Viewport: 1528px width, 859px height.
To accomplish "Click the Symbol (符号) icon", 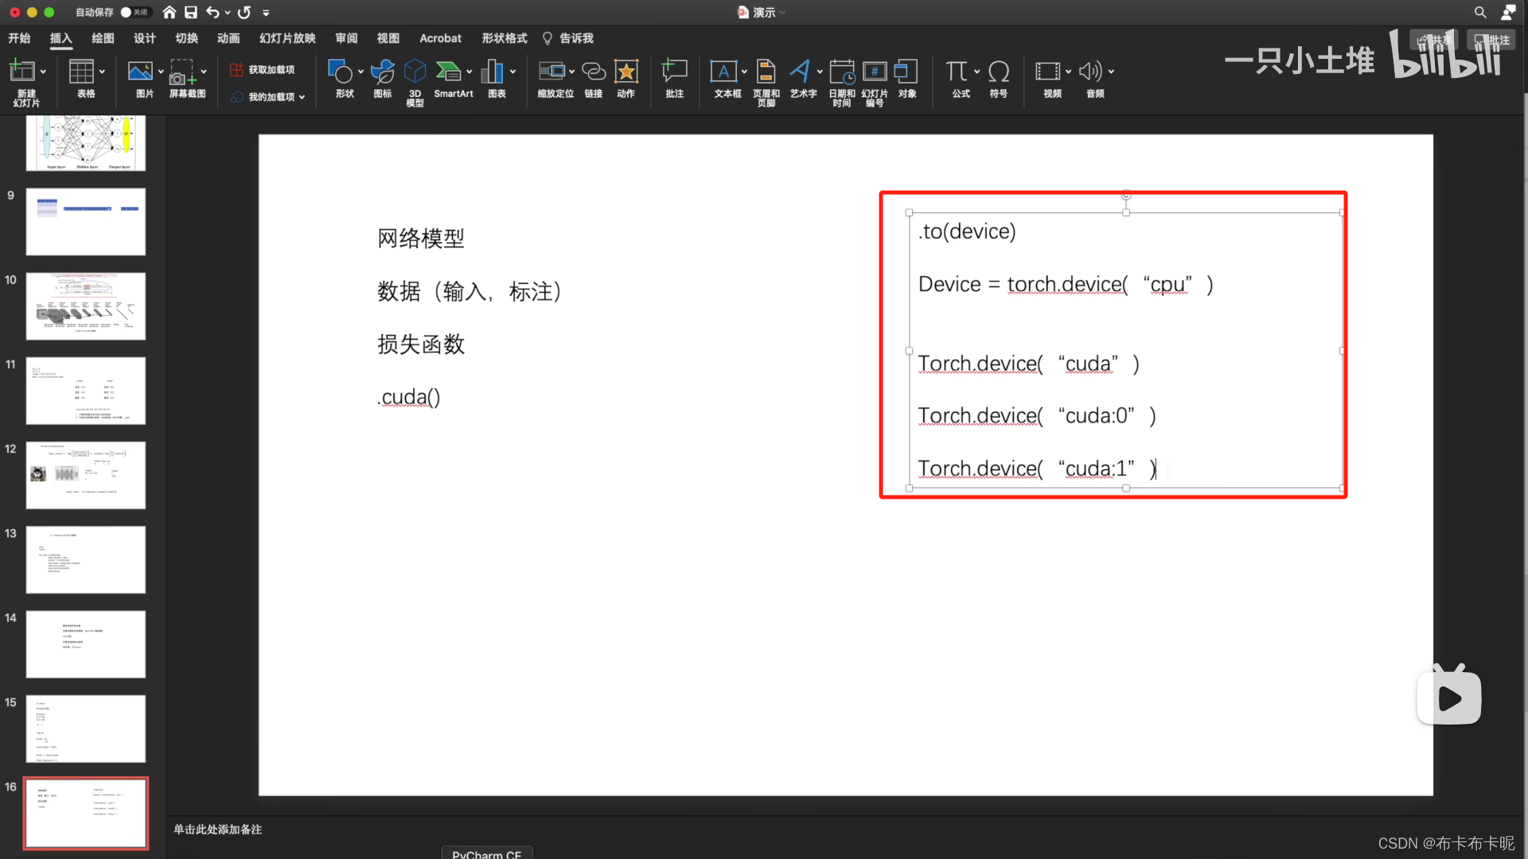I will [x=999, y=72].
